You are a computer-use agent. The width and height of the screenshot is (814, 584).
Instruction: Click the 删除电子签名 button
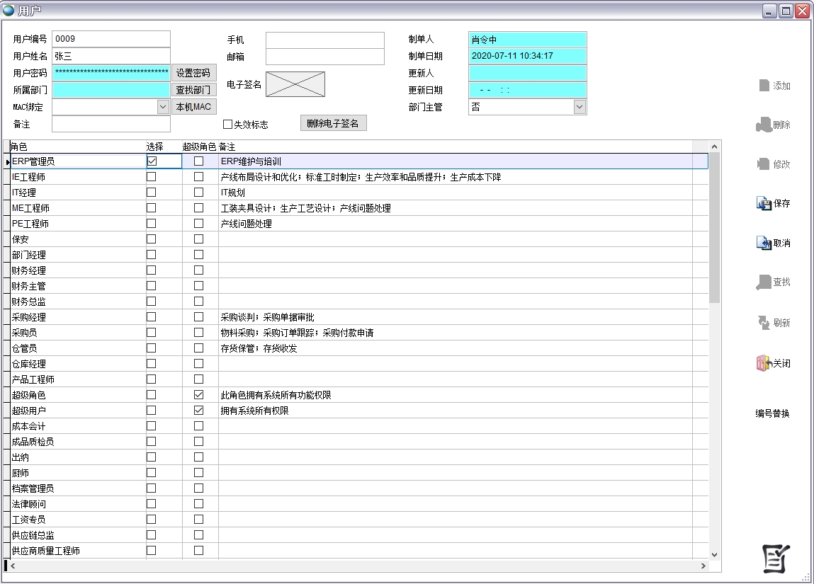click(x=333, y=123)
